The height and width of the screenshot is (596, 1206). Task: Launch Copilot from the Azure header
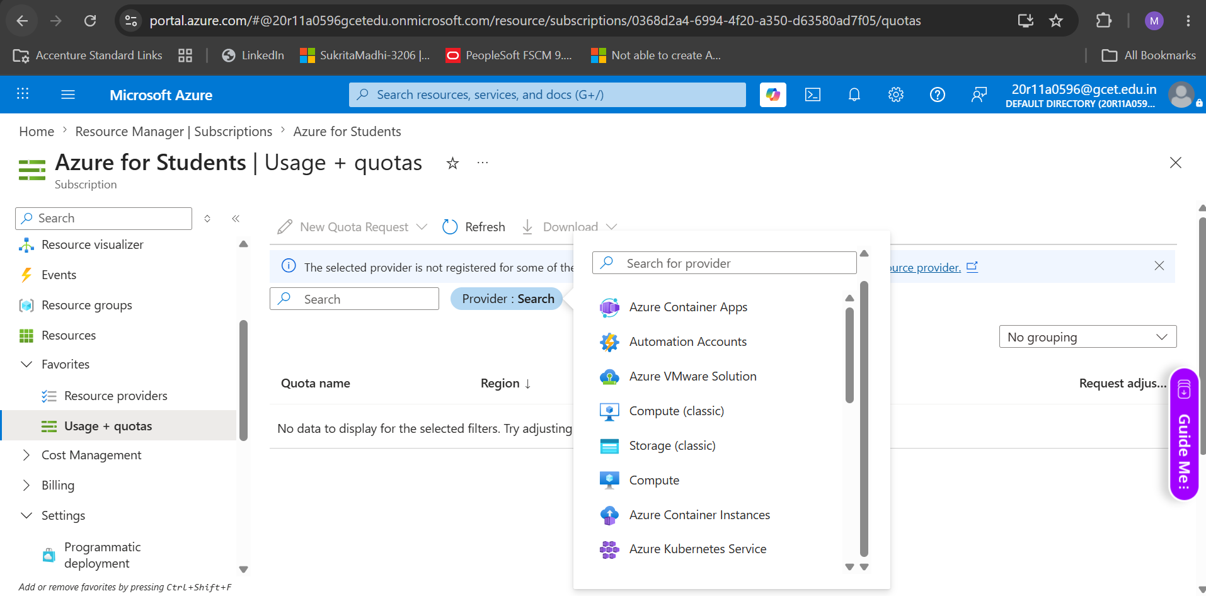pyautogui.click(x=772, y=95)
